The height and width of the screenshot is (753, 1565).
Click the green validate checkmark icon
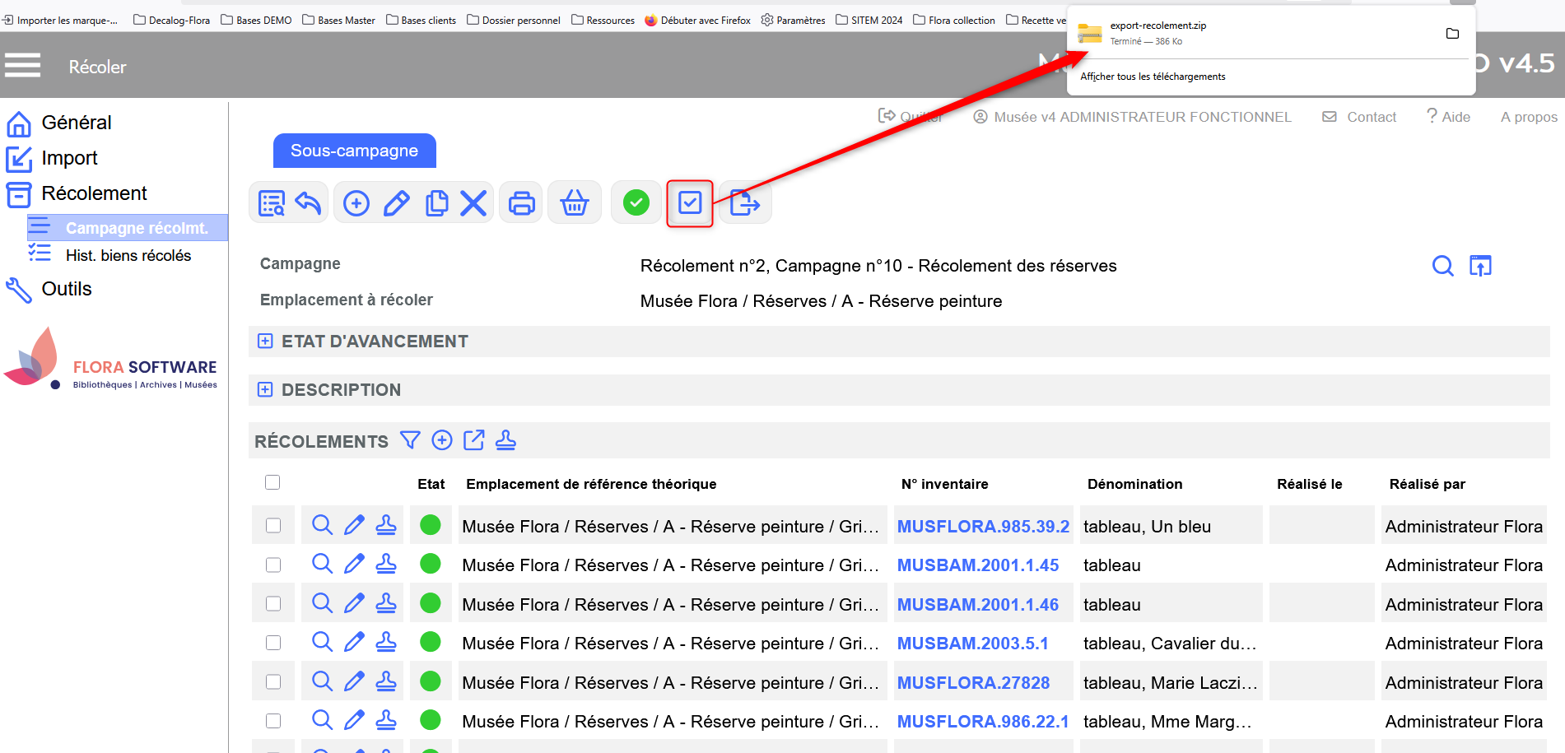636,202
